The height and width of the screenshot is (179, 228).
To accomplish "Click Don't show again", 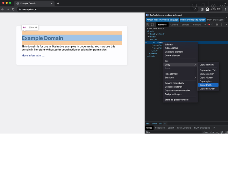I will pyautogui.click(x=215, y=20).
